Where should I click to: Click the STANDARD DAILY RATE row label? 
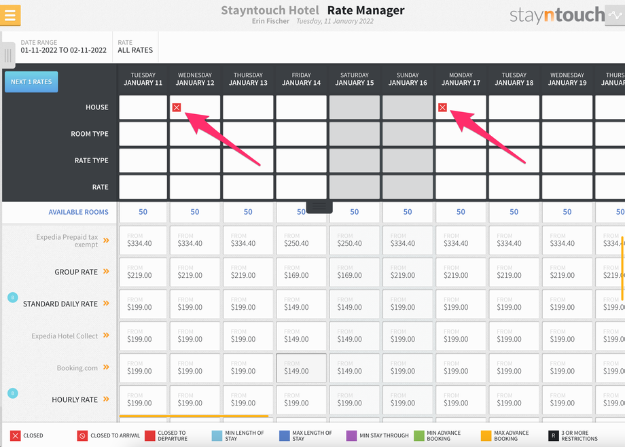point(60,304)
